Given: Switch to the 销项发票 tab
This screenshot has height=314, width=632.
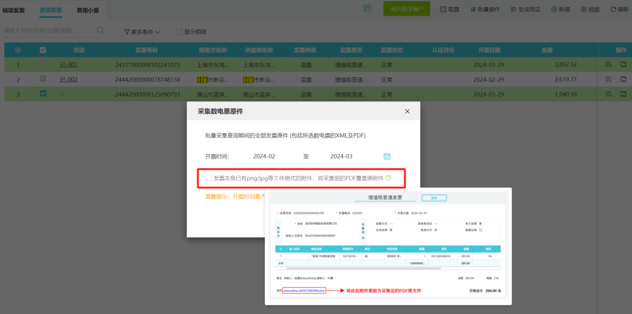Looking at the screenshot, I should (13, 11).
